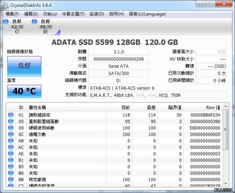Click the power on hours field 0 小時
The image size is (235, 193).
211,81
